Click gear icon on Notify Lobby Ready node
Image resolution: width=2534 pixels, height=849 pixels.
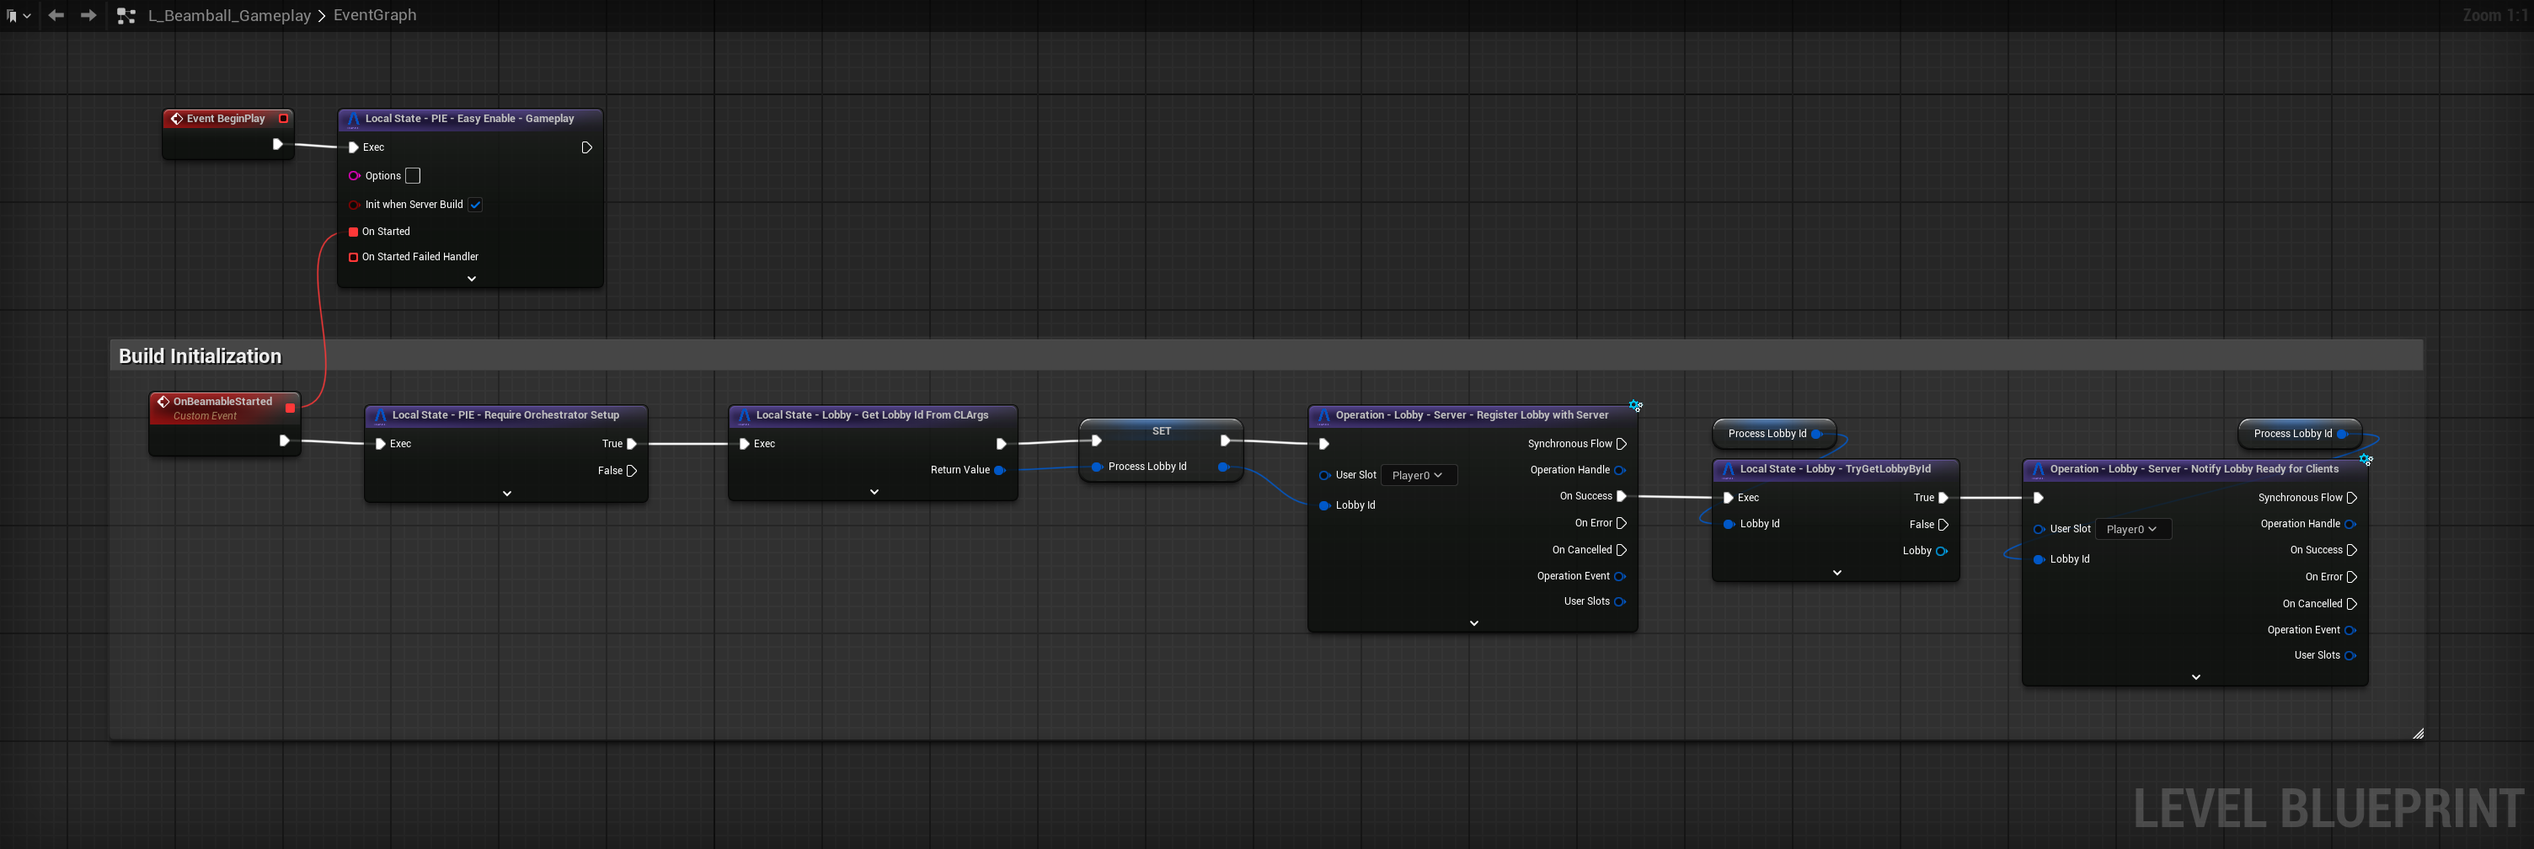(x=2365, y=459)
